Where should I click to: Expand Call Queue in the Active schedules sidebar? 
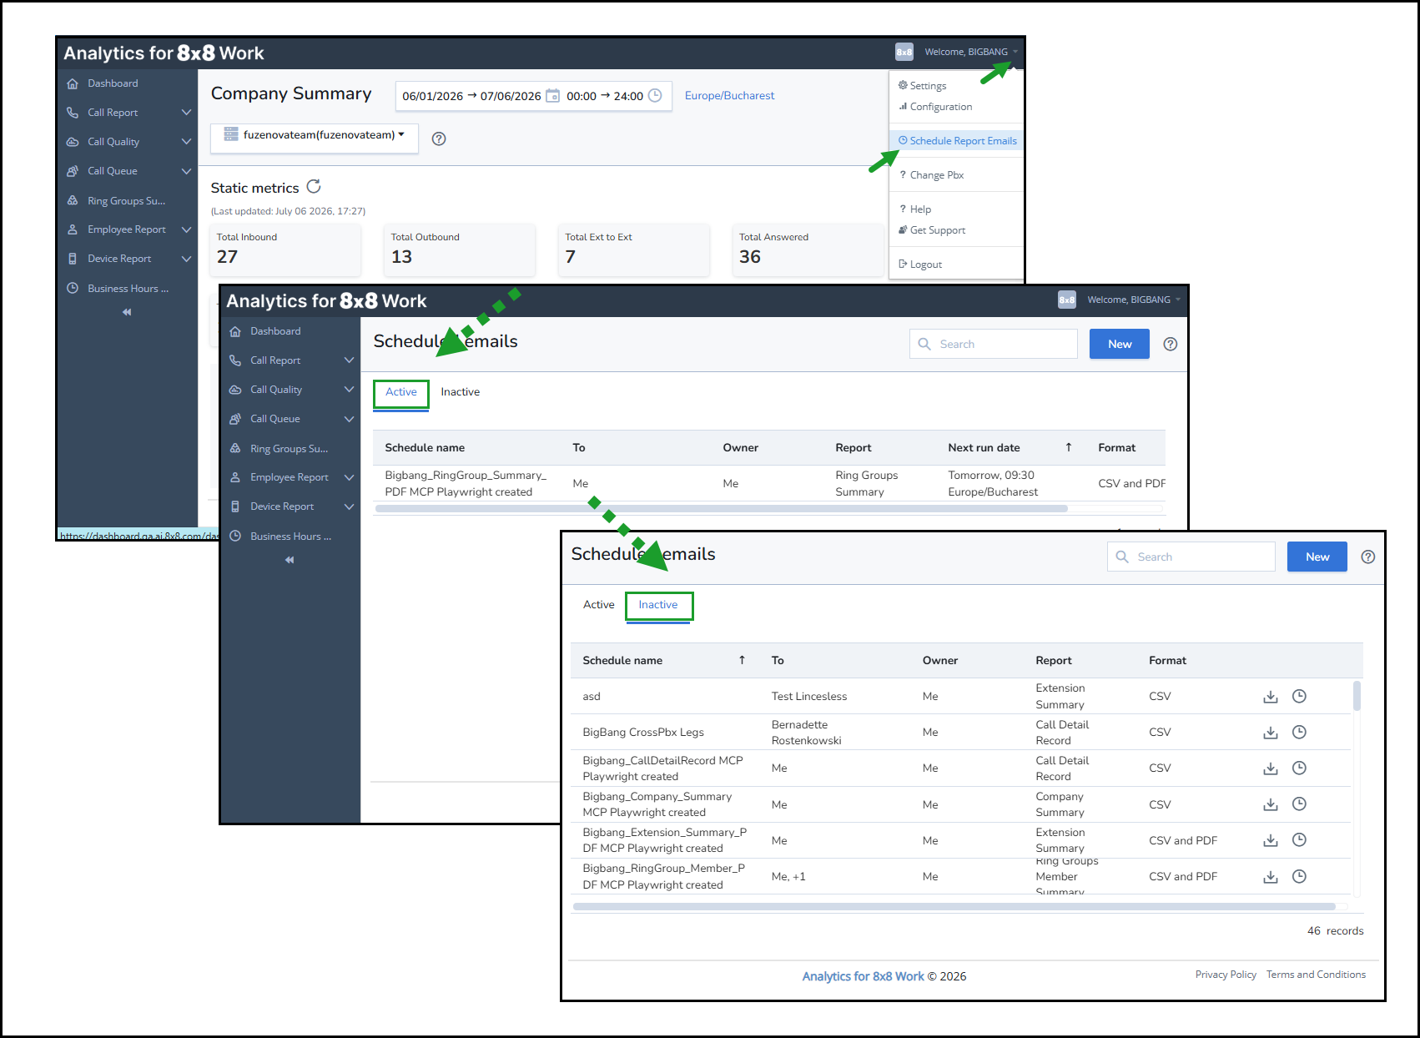click(x=349, y=419)
